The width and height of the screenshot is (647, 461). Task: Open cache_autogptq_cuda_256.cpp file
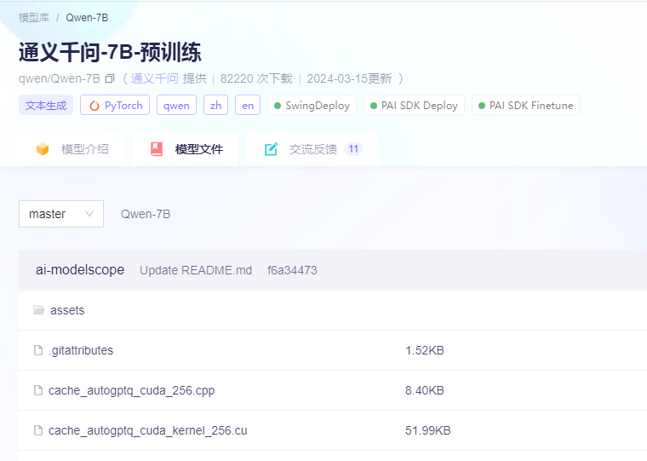pos(132,390)
